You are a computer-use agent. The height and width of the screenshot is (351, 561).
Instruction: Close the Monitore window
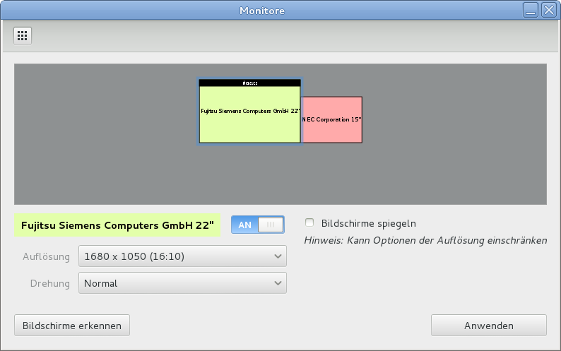point(549,10)
